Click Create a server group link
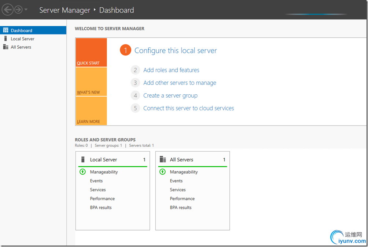The width and height of the screenshot is (368, 247). click(170, 95)
